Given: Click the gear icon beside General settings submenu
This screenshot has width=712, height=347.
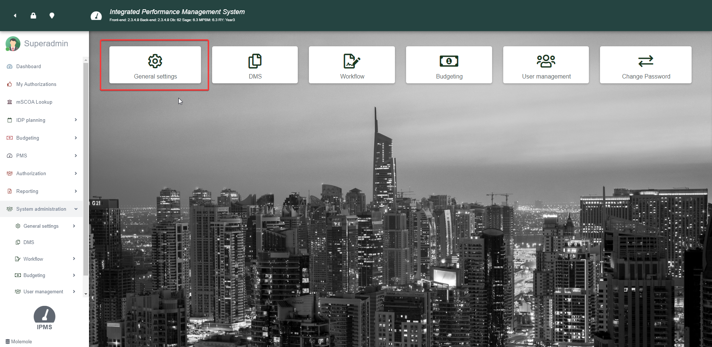Looking at the screenshot, I should pyautogui.click(x=18, y=226).
